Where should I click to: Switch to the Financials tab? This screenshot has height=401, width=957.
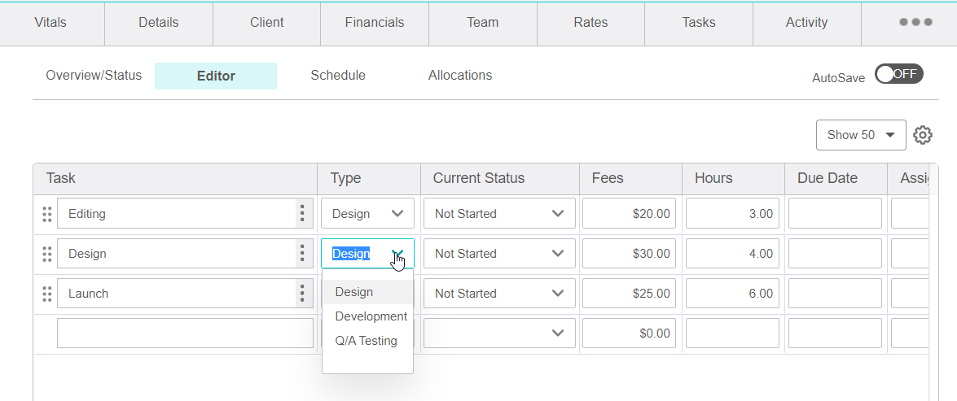(374, 23)
